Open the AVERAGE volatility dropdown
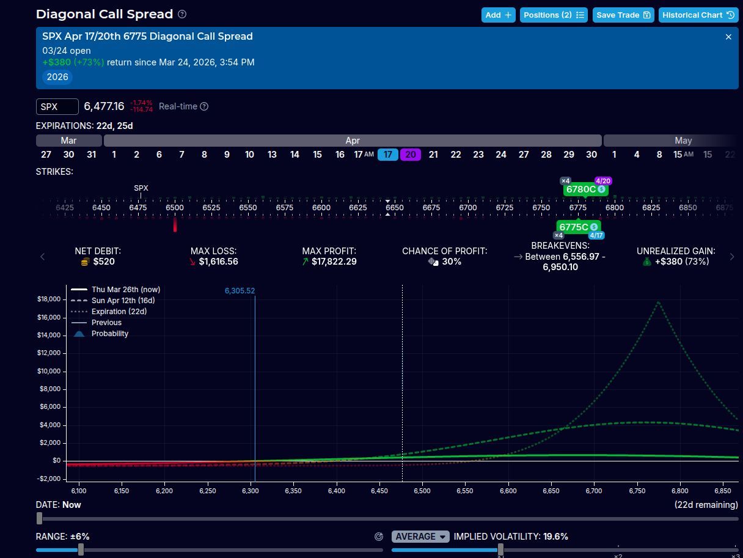 pos(420,537)
